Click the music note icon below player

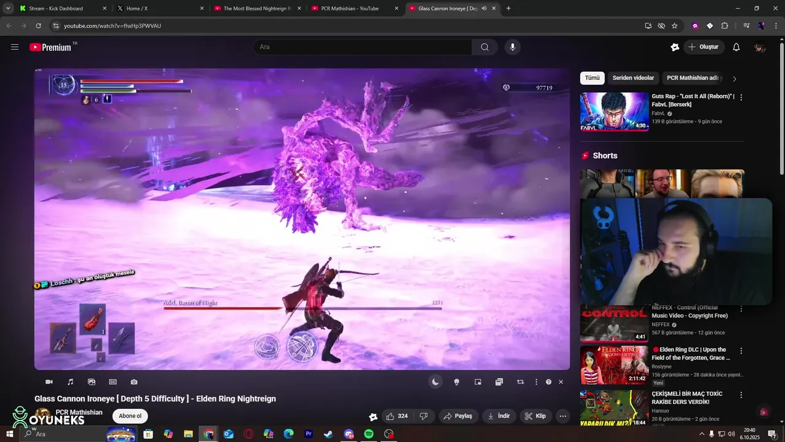click(71, 382)
